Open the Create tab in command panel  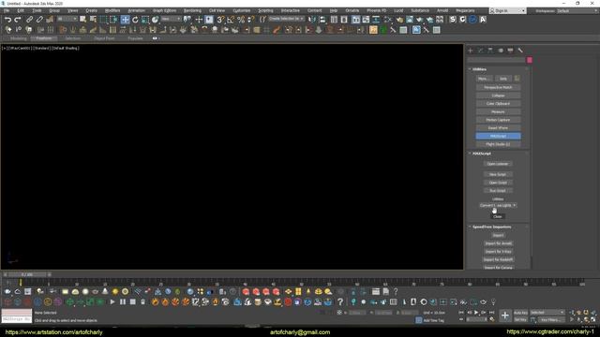click(x=471, y=51)
